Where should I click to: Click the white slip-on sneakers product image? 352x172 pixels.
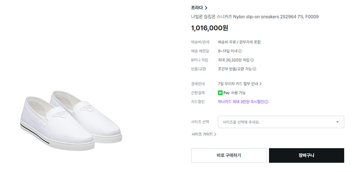71,120
